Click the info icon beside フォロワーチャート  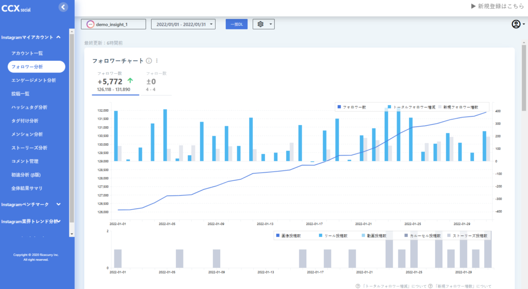(x=149, y=61)
